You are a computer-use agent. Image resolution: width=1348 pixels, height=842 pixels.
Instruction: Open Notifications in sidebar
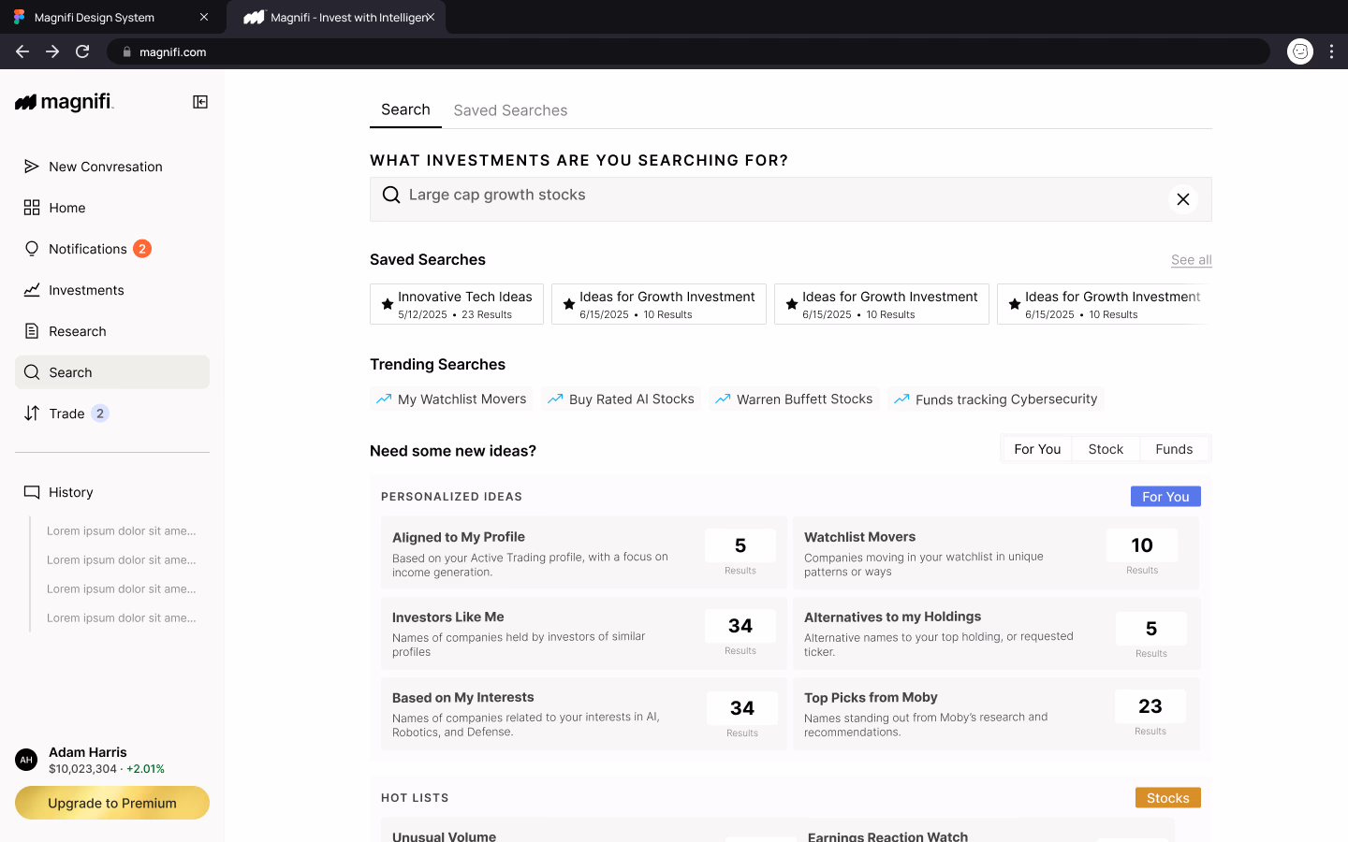[x=112, y=249]
